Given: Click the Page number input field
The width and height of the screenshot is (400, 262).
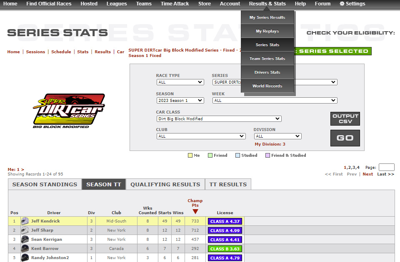Looking at the screenshot, I should 386,167.
